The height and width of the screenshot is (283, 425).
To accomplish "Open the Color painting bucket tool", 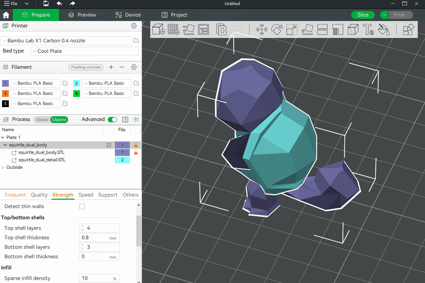I will [x=384, y=29].
